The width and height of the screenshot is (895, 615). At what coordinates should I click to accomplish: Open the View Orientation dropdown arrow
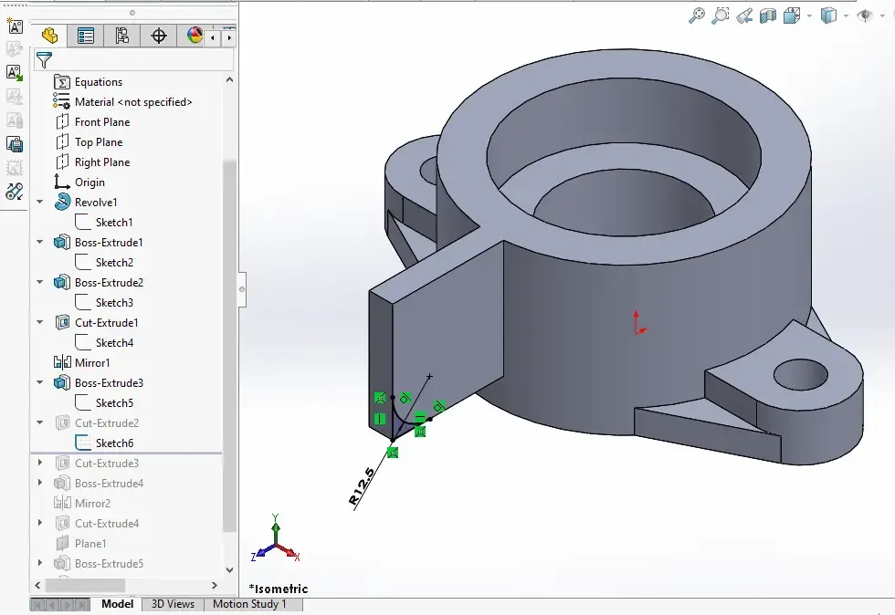pos(809,16)
